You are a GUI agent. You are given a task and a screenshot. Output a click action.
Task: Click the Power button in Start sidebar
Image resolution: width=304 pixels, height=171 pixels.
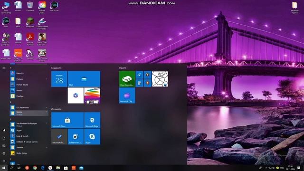click(4, 161)
